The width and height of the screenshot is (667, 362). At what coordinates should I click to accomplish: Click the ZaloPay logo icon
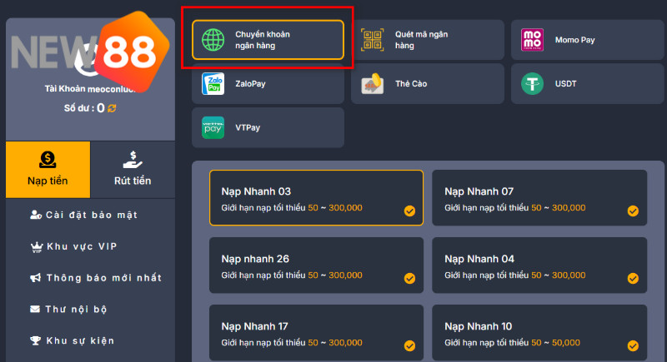coord(213,84)
